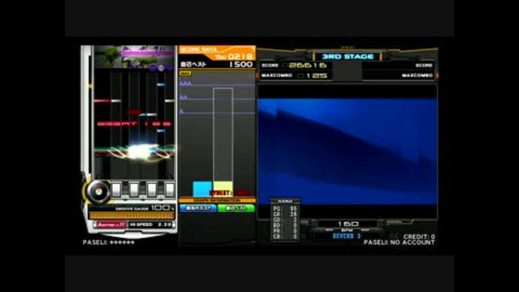Click the left SCORE label
This screenshot has height=292, width=519.
270,65
